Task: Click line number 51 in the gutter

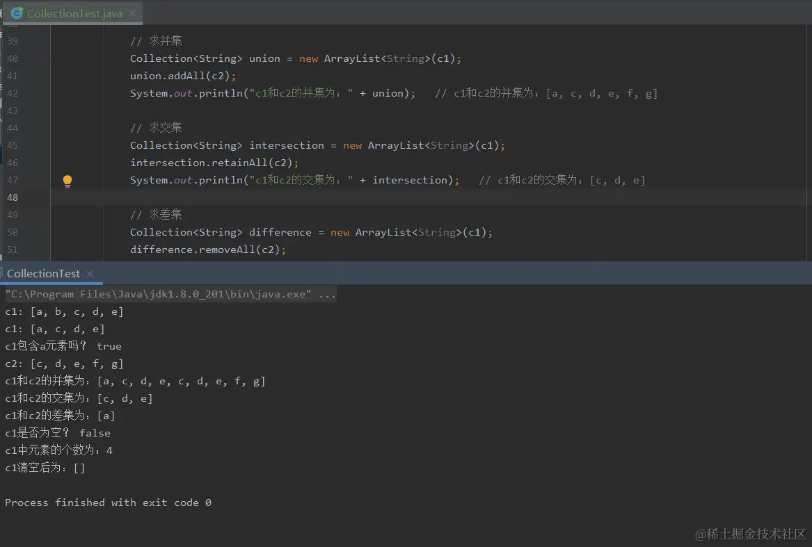Action: 13,250
